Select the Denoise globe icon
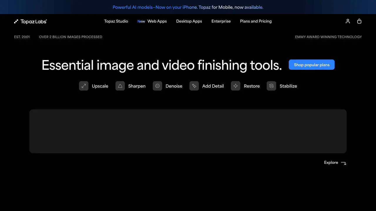This screenshot has height=211, width=376. [157, 86]
